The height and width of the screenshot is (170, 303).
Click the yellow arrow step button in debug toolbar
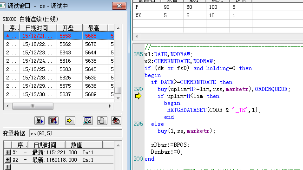pyautogui.click(x=70, y=121)
